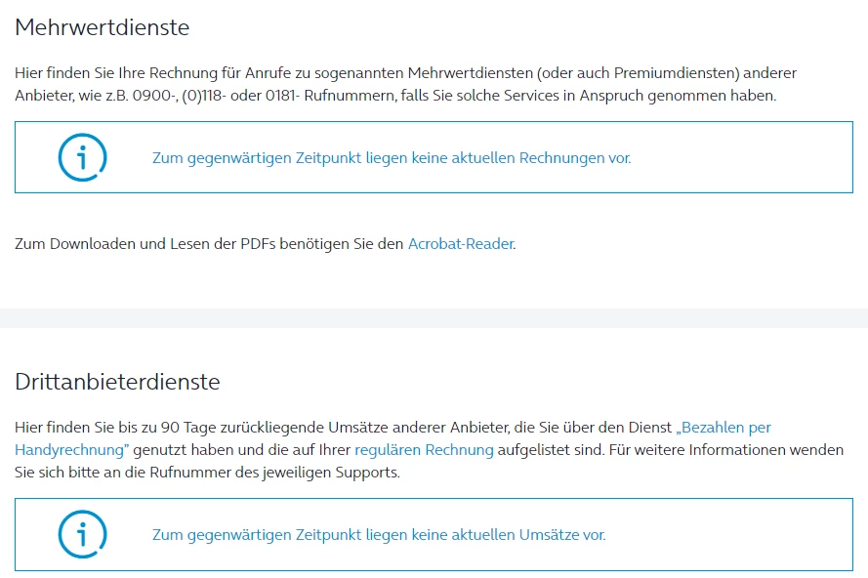The height and width of the screenshot is (578, 868).
Task: Click the "keine aktuellen Umsätze" notice text
Action: coord(379,534)
